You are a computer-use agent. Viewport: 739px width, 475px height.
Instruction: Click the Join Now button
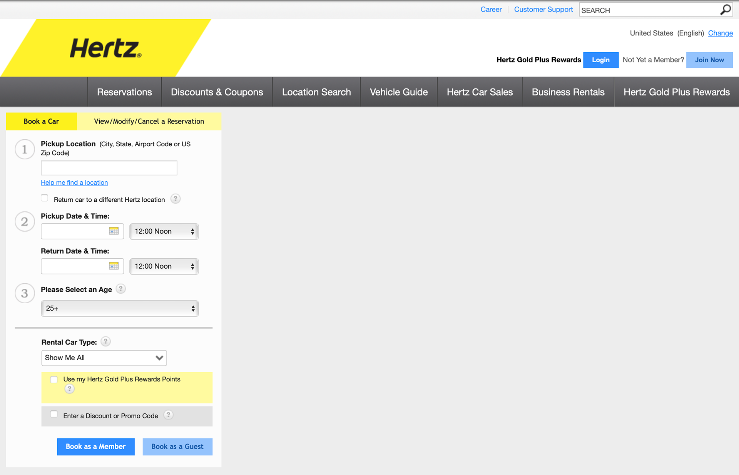pyautogui.click(x=709, y=60)
